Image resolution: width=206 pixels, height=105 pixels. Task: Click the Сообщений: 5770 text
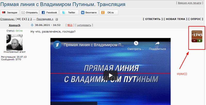[11, 60]
